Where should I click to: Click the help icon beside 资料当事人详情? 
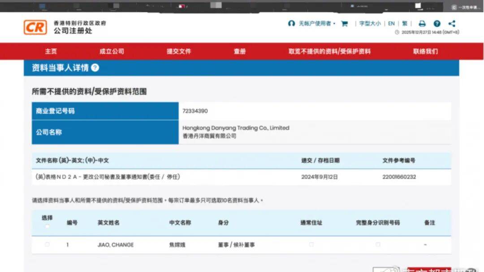[95, 68]
